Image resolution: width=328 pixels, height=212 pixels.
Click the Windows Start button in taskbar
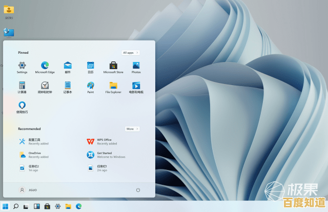pos(6,206)
